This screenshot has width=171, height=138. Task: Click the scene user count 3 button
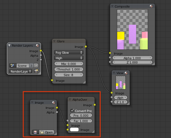(x=32, y=66)
